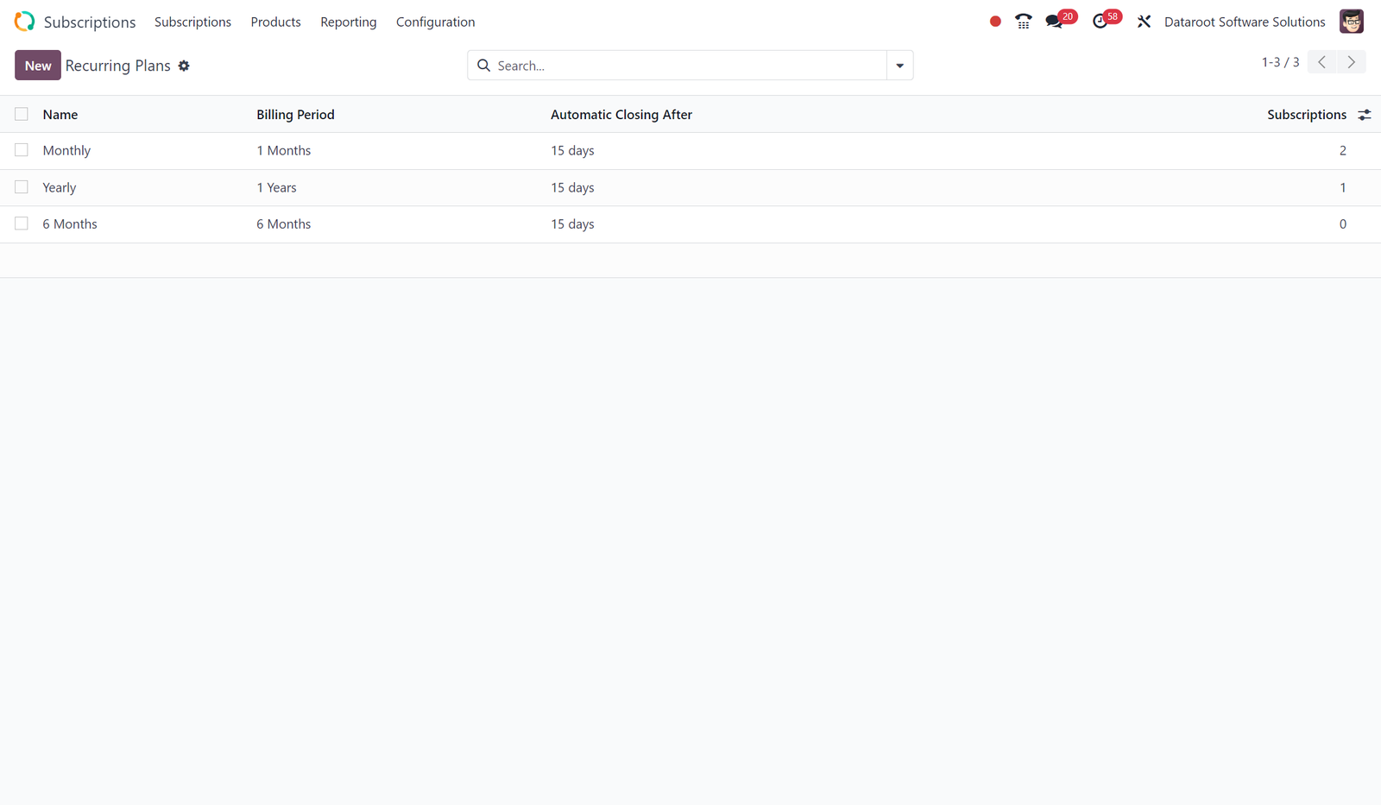Open optional columns adjust icon
The image size is (1381, 805).
pyautogui.click(x=1365, y=115)
